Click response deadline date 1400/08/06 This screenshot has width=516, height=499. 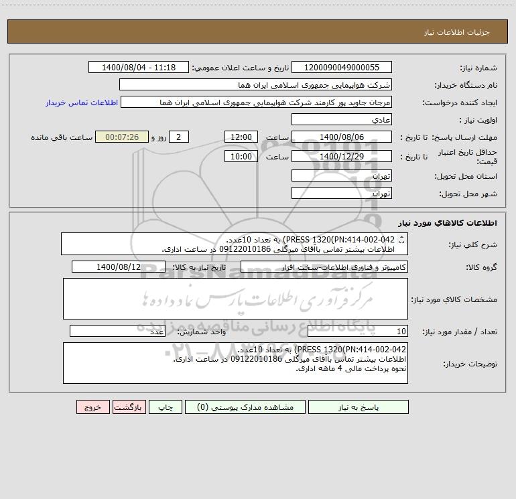tap(342, 137)
